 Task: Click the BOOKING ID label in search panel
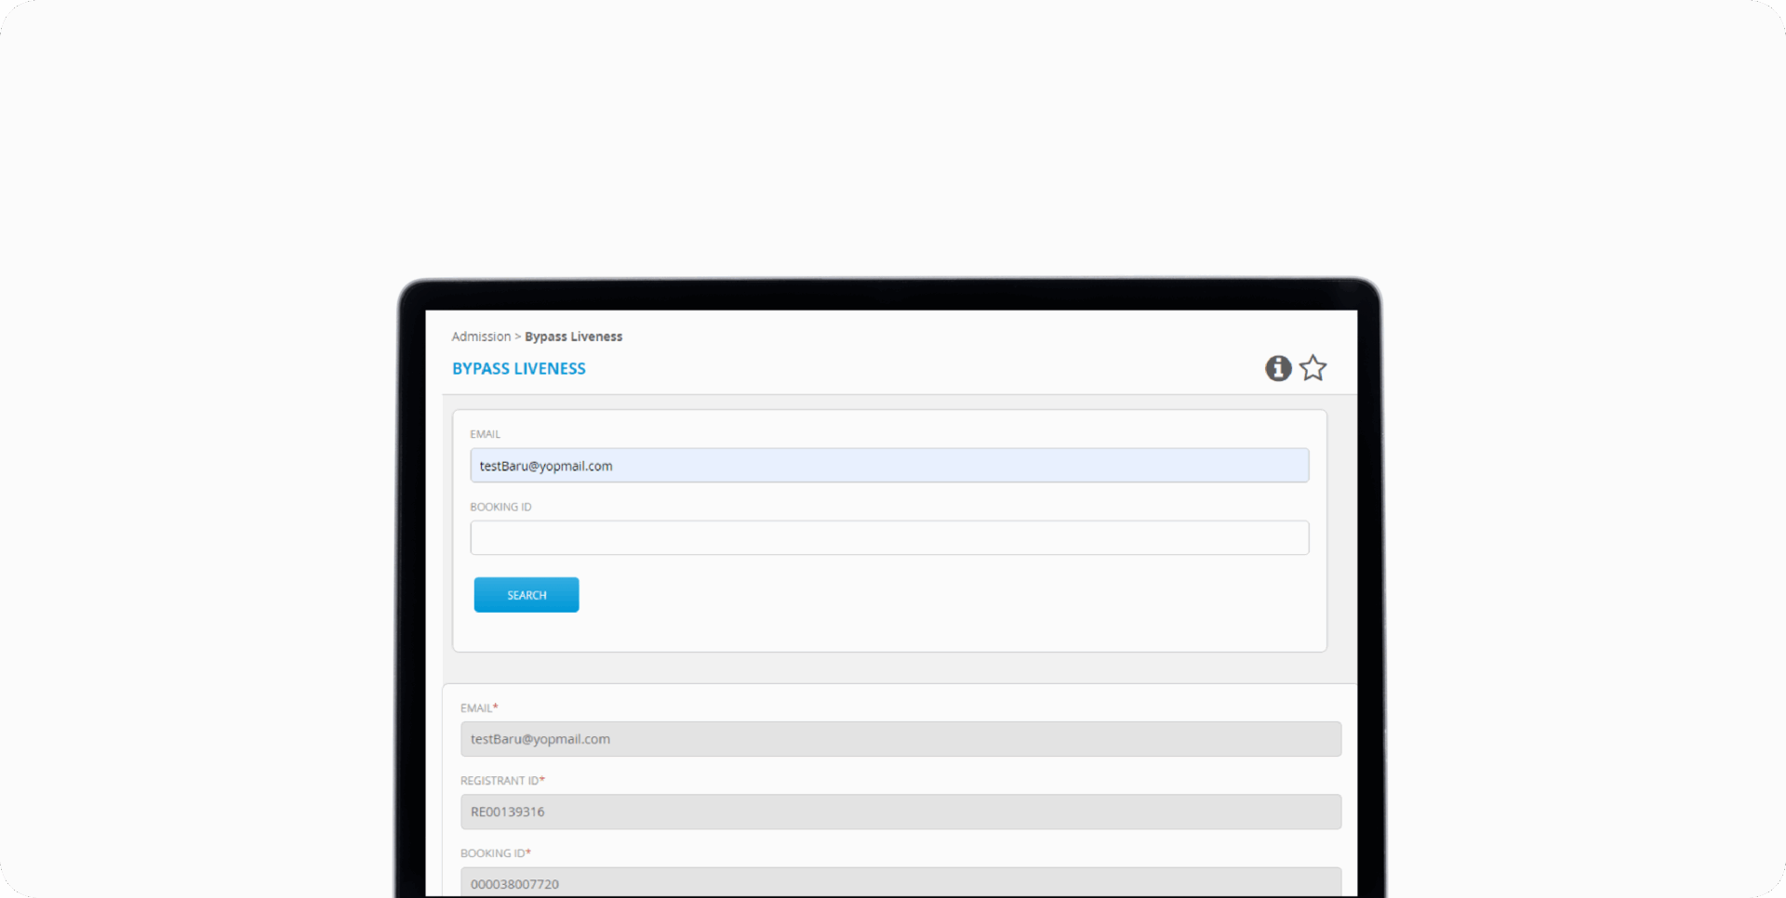pyautogui.click(x=500, y=507)
